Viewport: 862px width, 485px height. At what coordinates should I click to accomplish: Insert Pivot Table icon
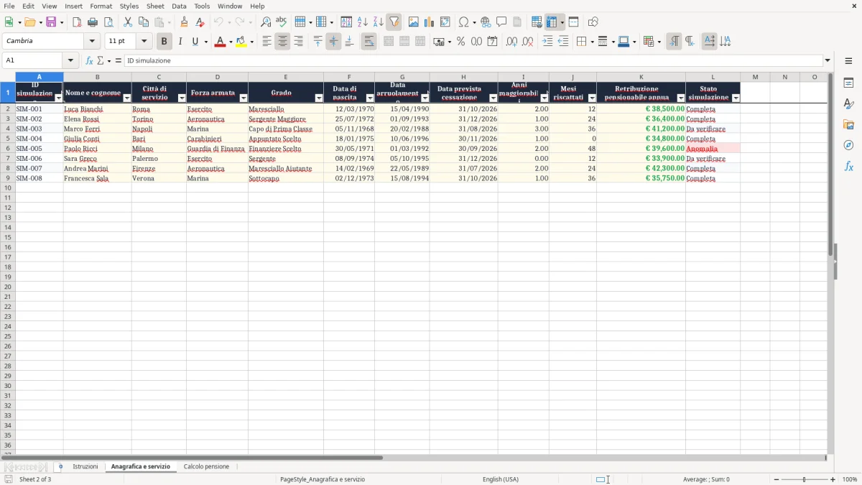[x=445, y=22]
